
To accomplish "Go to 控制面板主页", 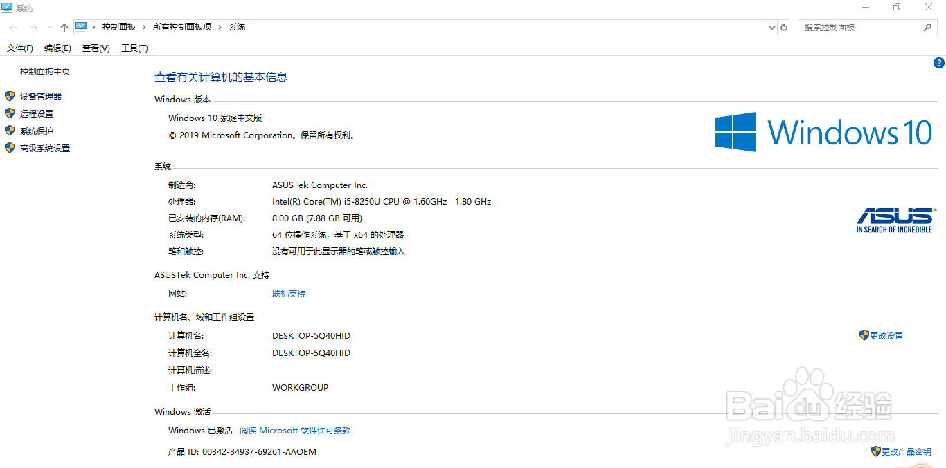I will click(x=45, y=72).
